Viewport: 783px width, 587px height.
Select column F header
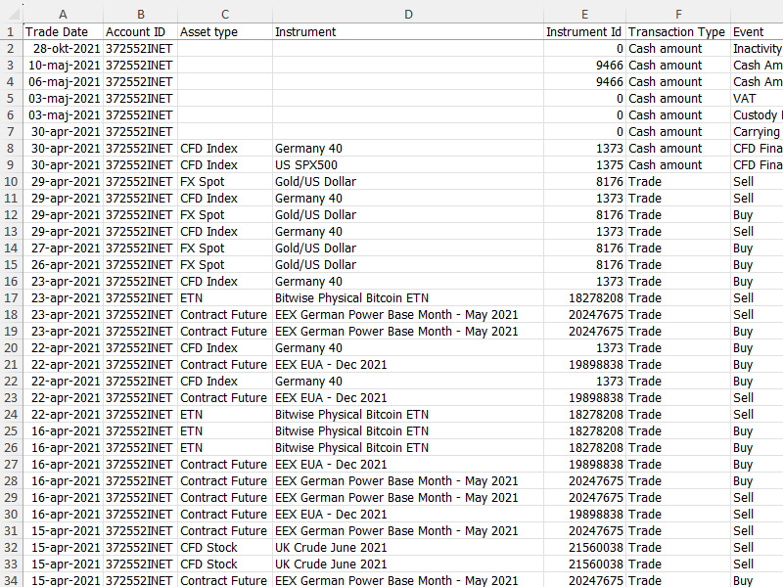point(678,15)
